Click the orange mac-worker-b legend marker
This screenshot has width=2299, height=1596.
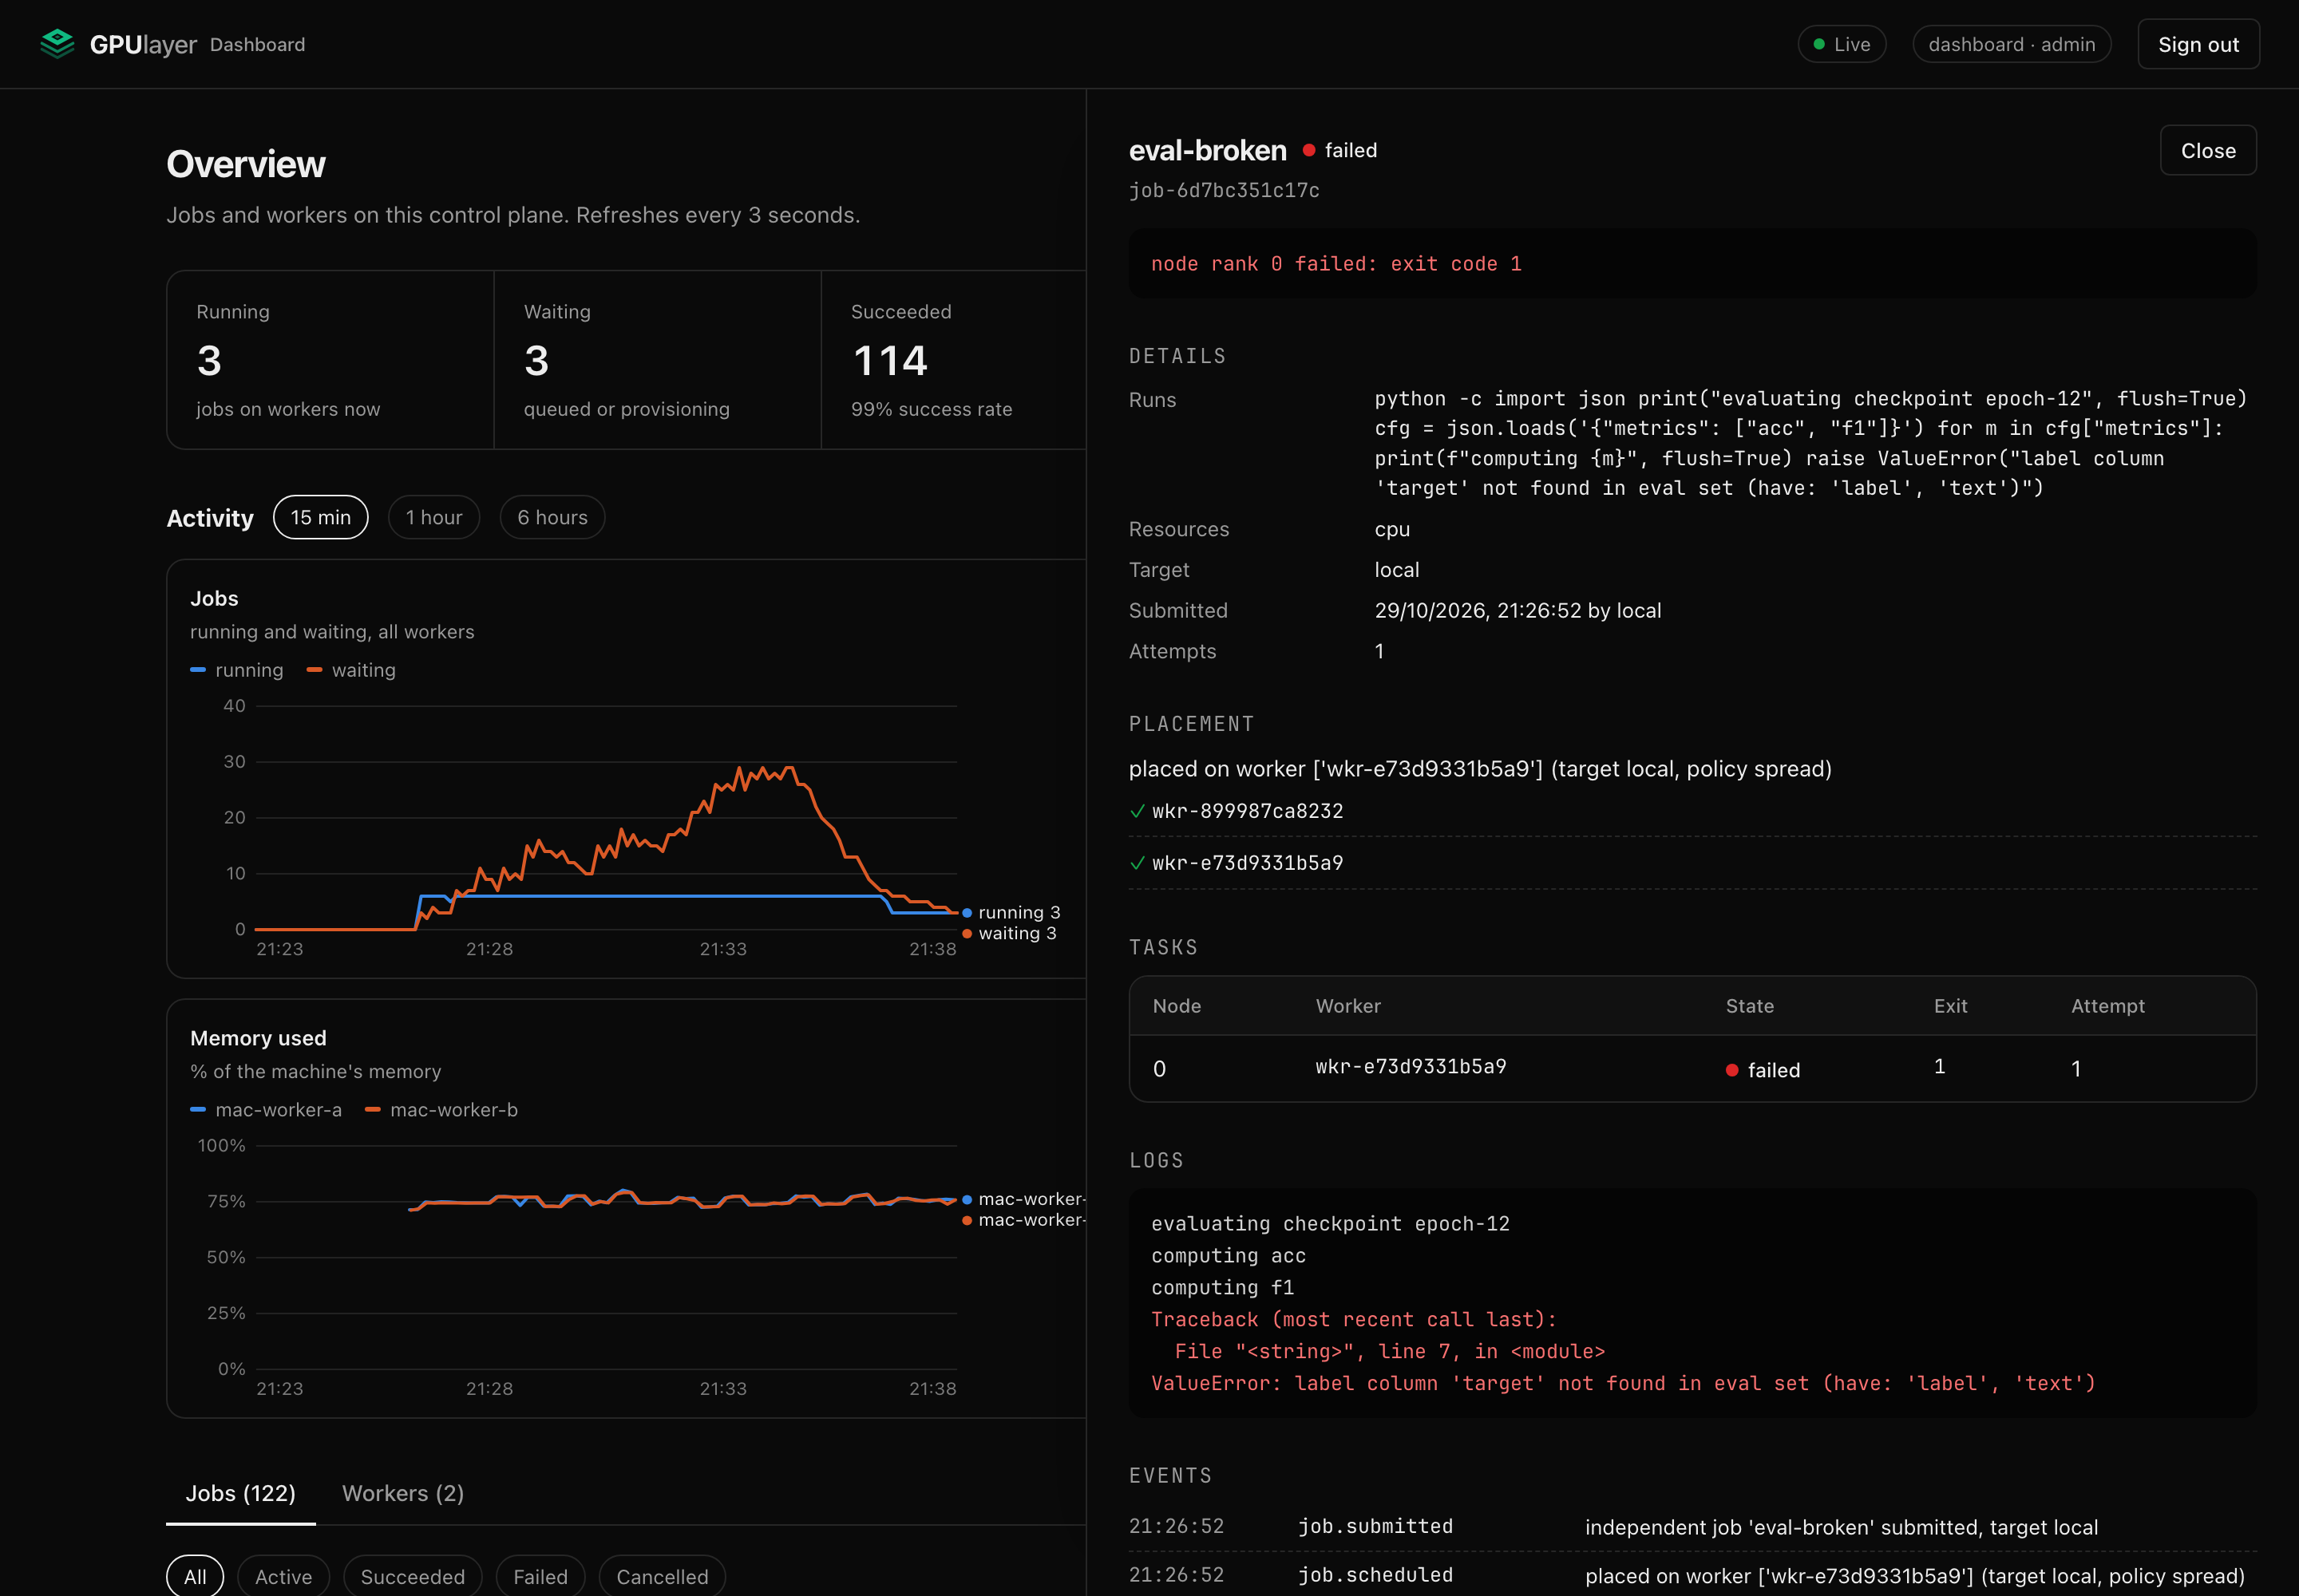click(372, 1110)
